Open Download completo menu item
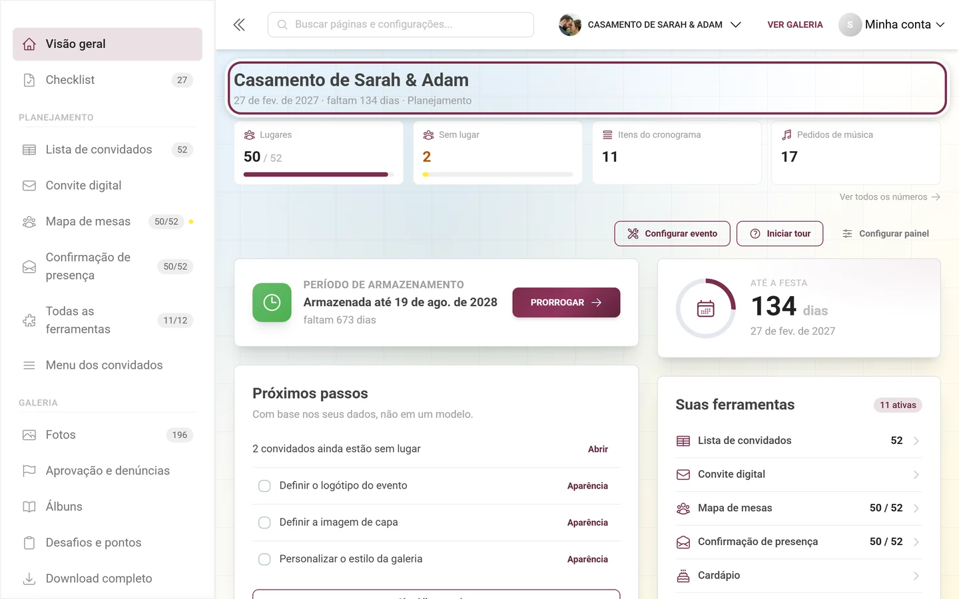The image size is (959, 599). (x=107, y=578)
